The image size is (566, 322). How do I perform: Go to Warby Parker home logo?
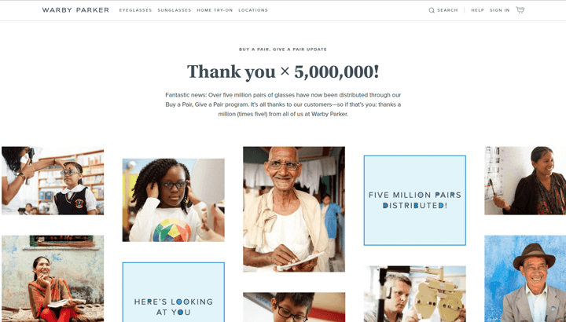pos(75,10)
